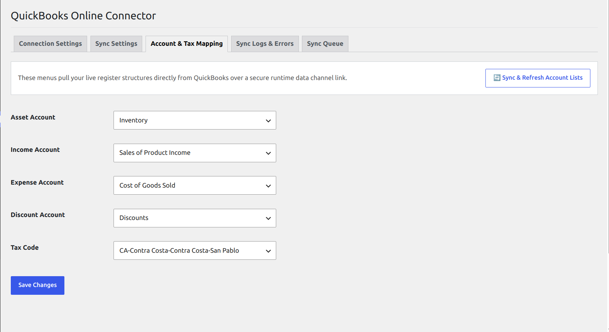
Task: Click Sync & Refresh Account Lists button
Action: pyautogui.click(x=538, y=78)
